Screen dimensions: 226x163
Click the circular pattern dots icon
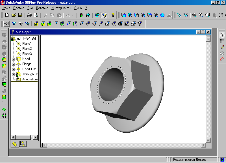pos(4,115)
